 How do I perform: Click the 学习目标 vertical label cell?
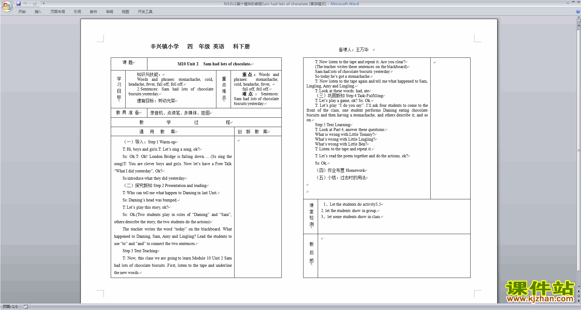pos(119,89)
